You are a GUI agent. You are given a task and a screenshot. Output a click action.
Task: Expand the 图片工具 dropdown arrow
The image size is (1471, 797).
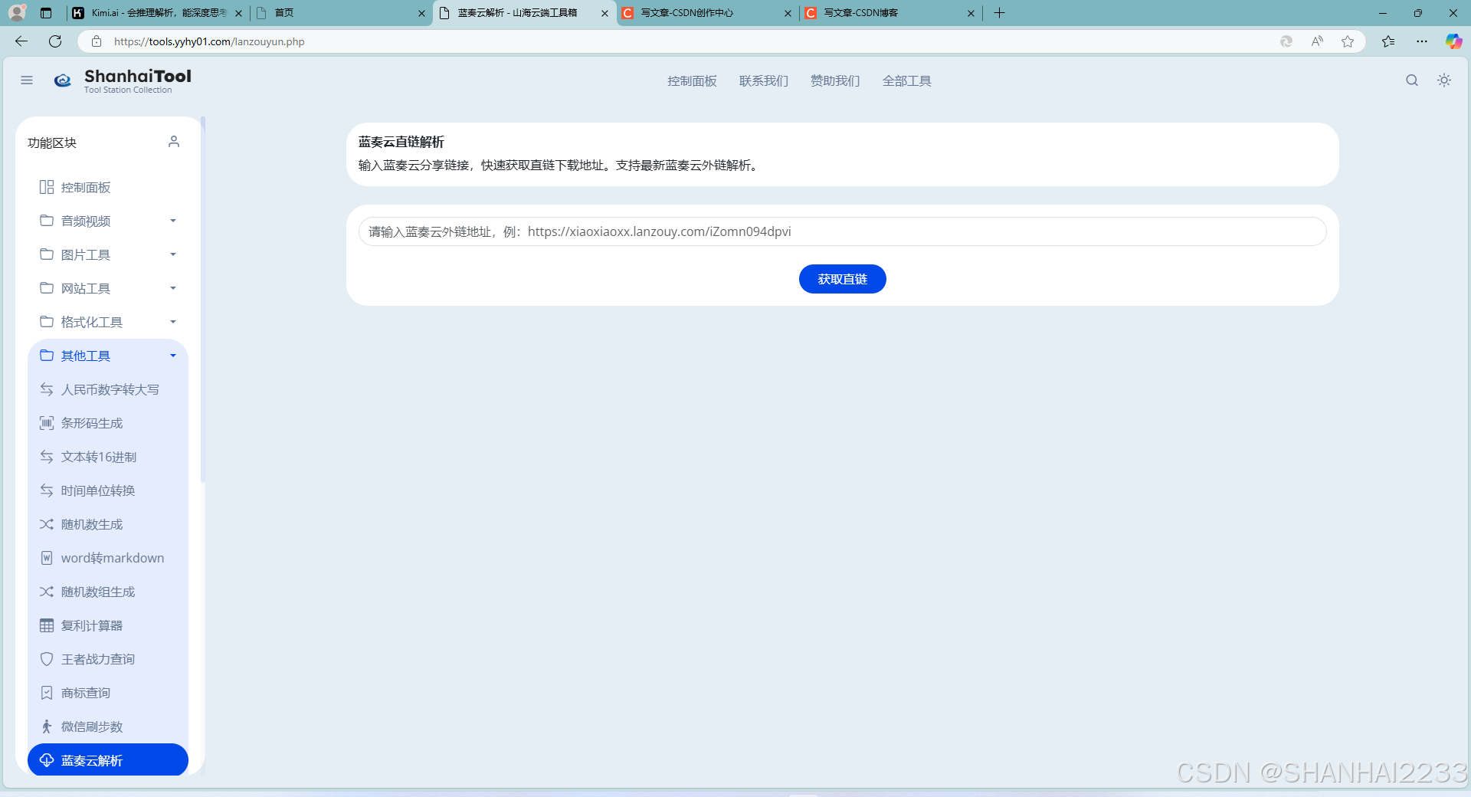point(173,254)
